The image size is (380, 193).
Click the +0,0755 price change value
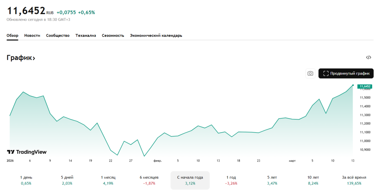[66, 12]
